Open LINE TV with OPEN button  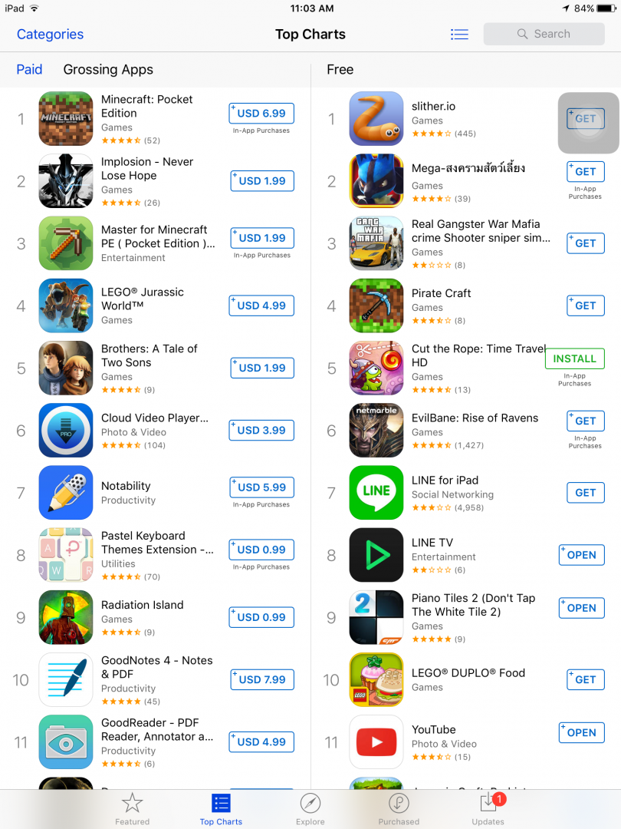tap(581, 555)
